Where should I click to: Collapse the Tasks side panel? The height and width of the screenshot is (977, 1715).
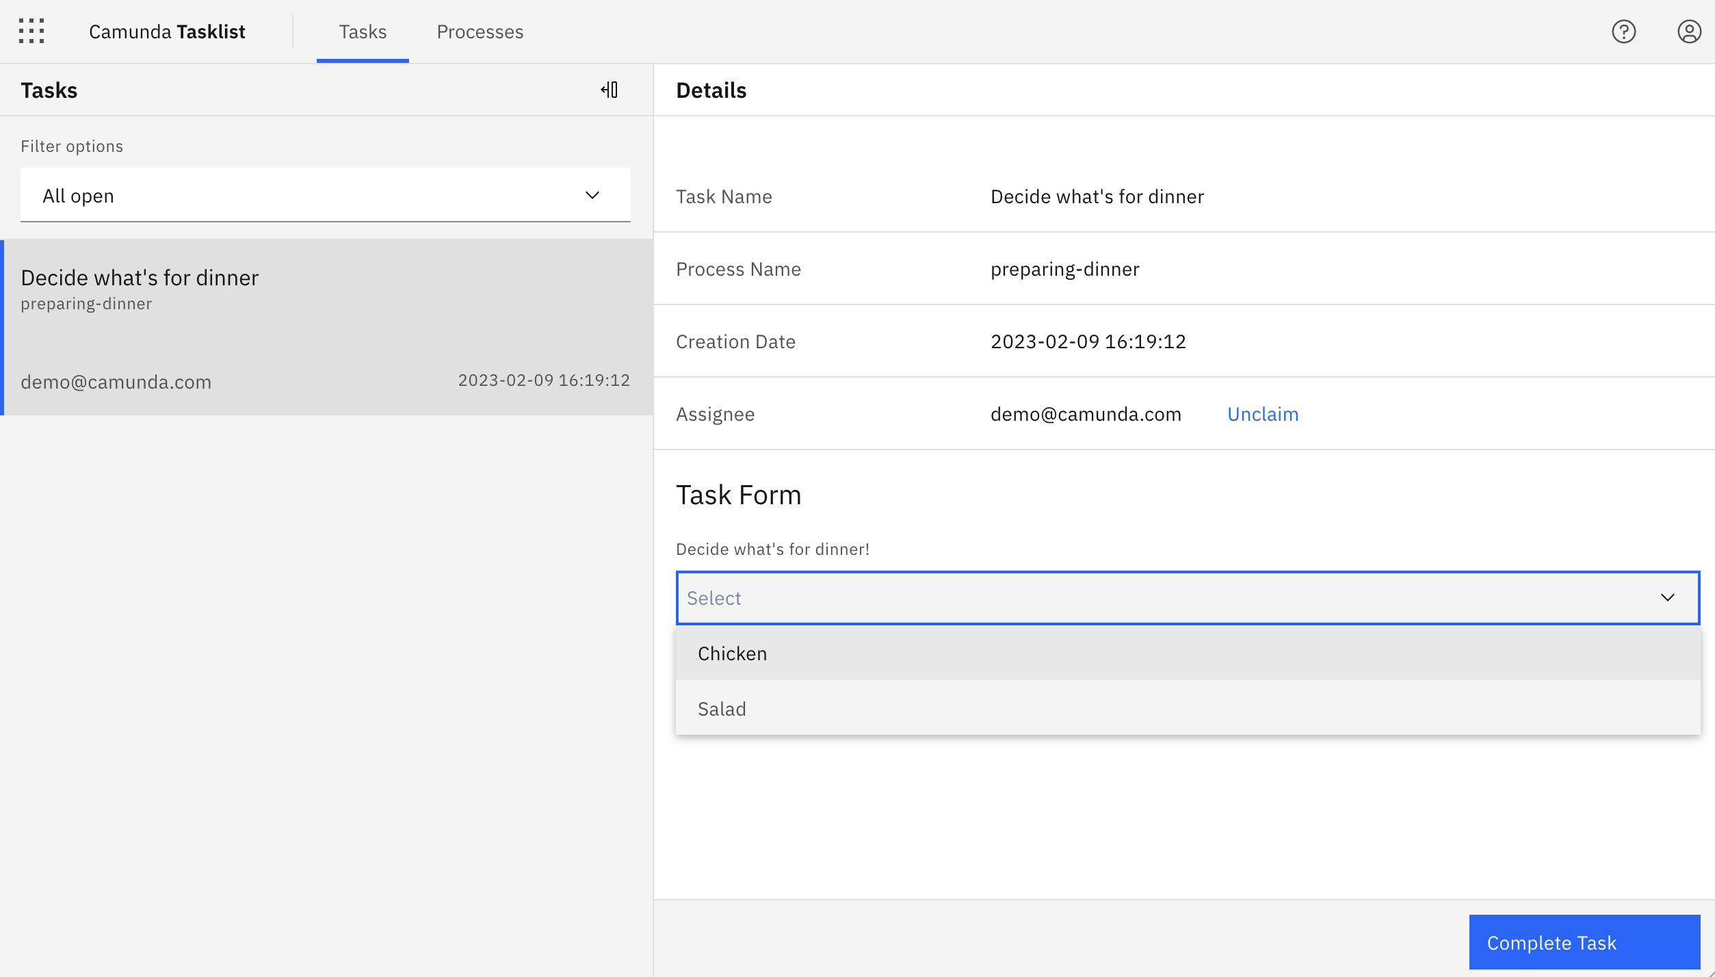(x=610, y=90)
